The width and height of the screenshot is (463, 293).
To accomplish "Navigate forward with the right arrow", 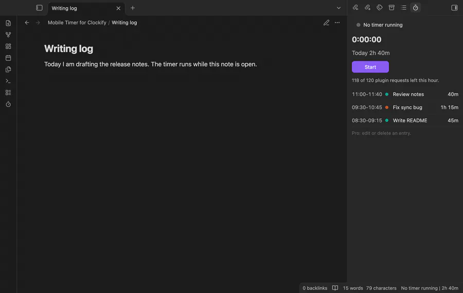I will pyautogui.click(x=38, y=23).
